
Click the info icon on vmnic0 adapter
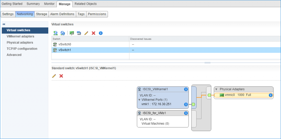271,95
